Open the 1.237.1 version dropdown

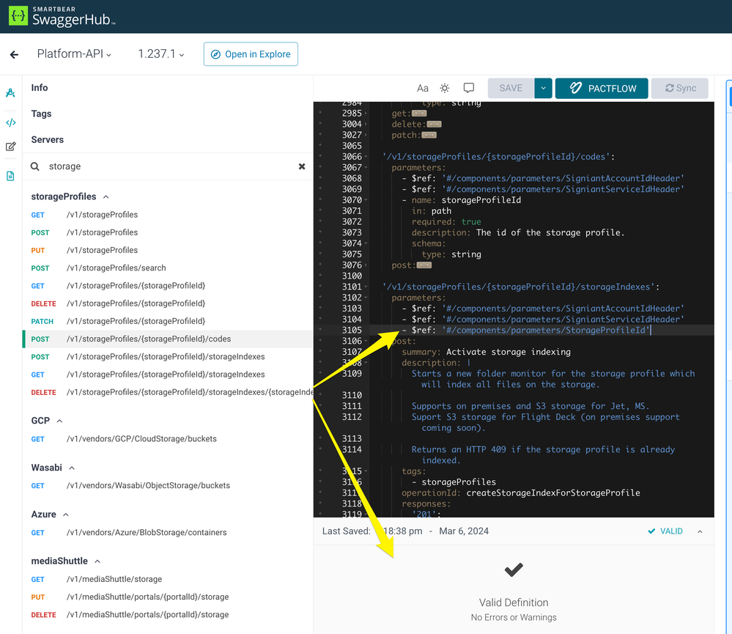161,54
